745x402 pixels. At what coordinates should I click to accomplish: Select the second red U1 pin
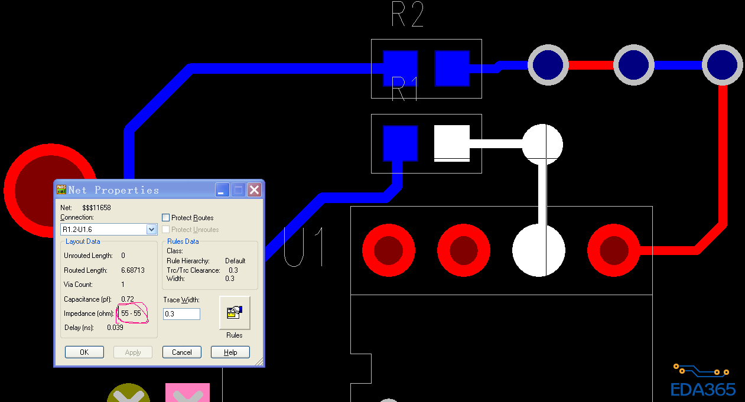click(x=464, y=250)
